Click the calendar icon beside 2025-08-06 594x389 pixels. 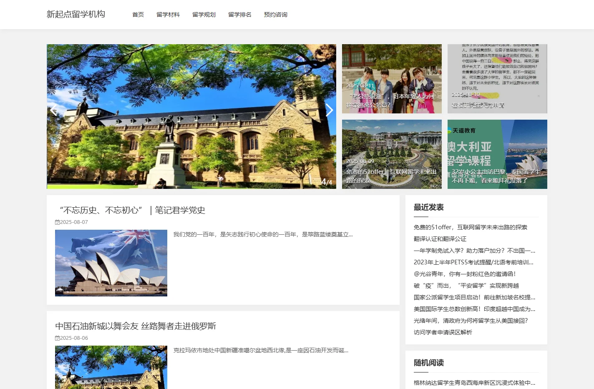tap(57, 338)
